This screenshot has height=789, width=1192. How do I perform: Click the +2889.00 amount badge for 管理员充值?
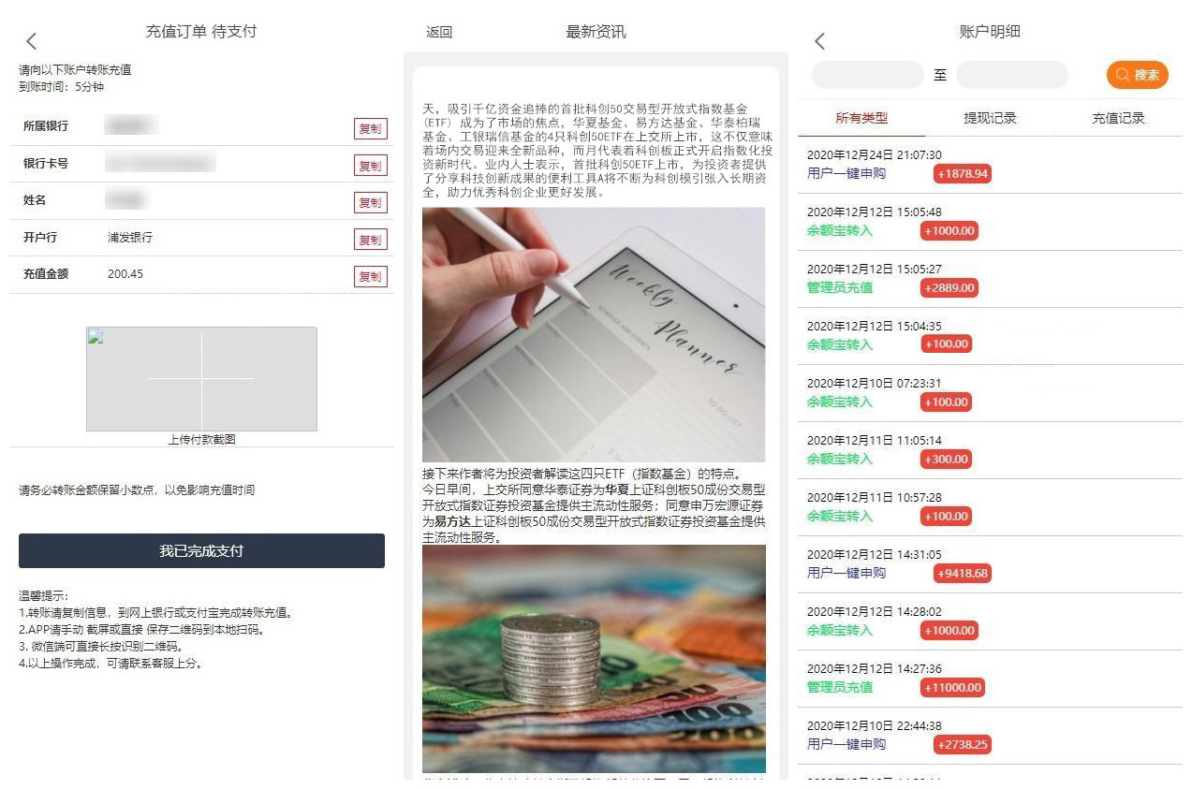[x=949, y=288]
